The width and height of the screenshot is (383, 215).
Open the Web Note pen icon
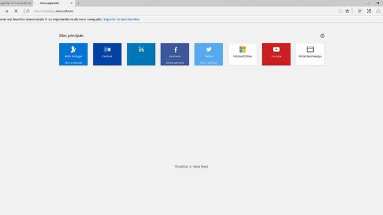click(369, 11)
